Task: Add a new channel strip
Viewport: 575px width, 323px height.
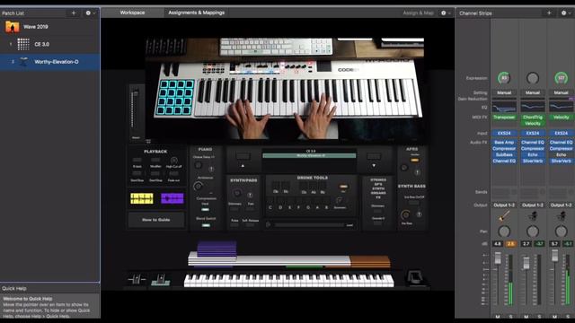Action: [x=549, y=13]
